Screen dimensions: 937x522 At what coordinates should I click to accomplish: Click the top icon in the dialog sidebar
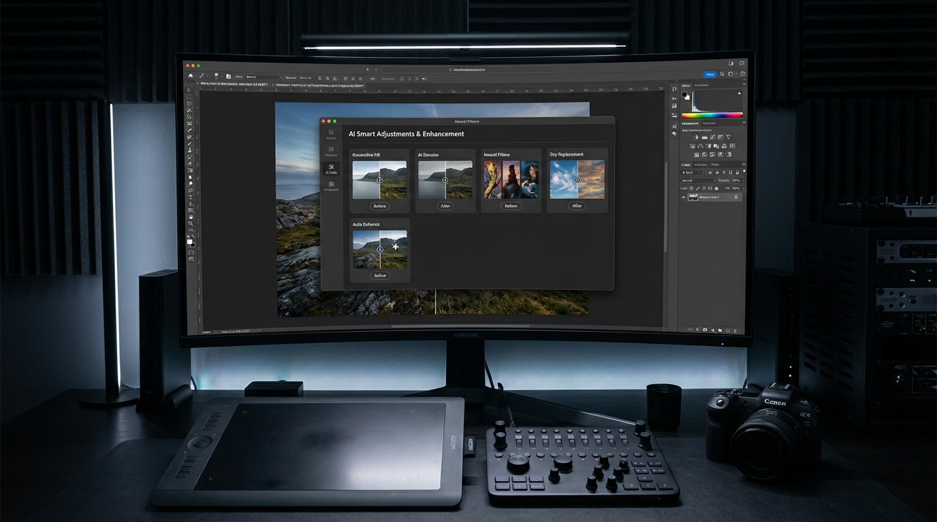coord(331,134)
